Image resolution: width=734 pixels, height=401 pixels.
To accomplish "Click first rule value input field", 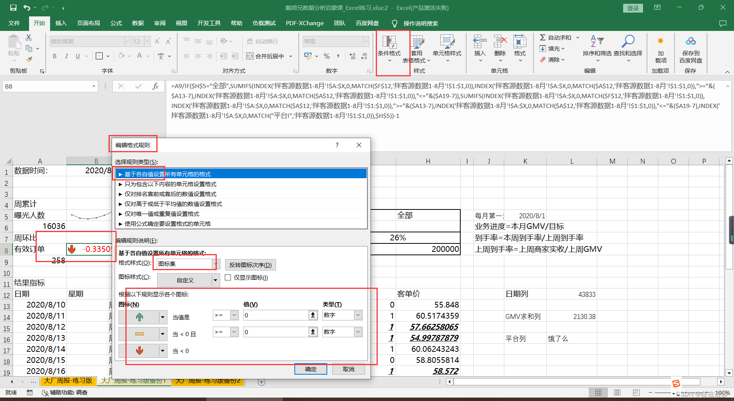I will pos(276,315).
